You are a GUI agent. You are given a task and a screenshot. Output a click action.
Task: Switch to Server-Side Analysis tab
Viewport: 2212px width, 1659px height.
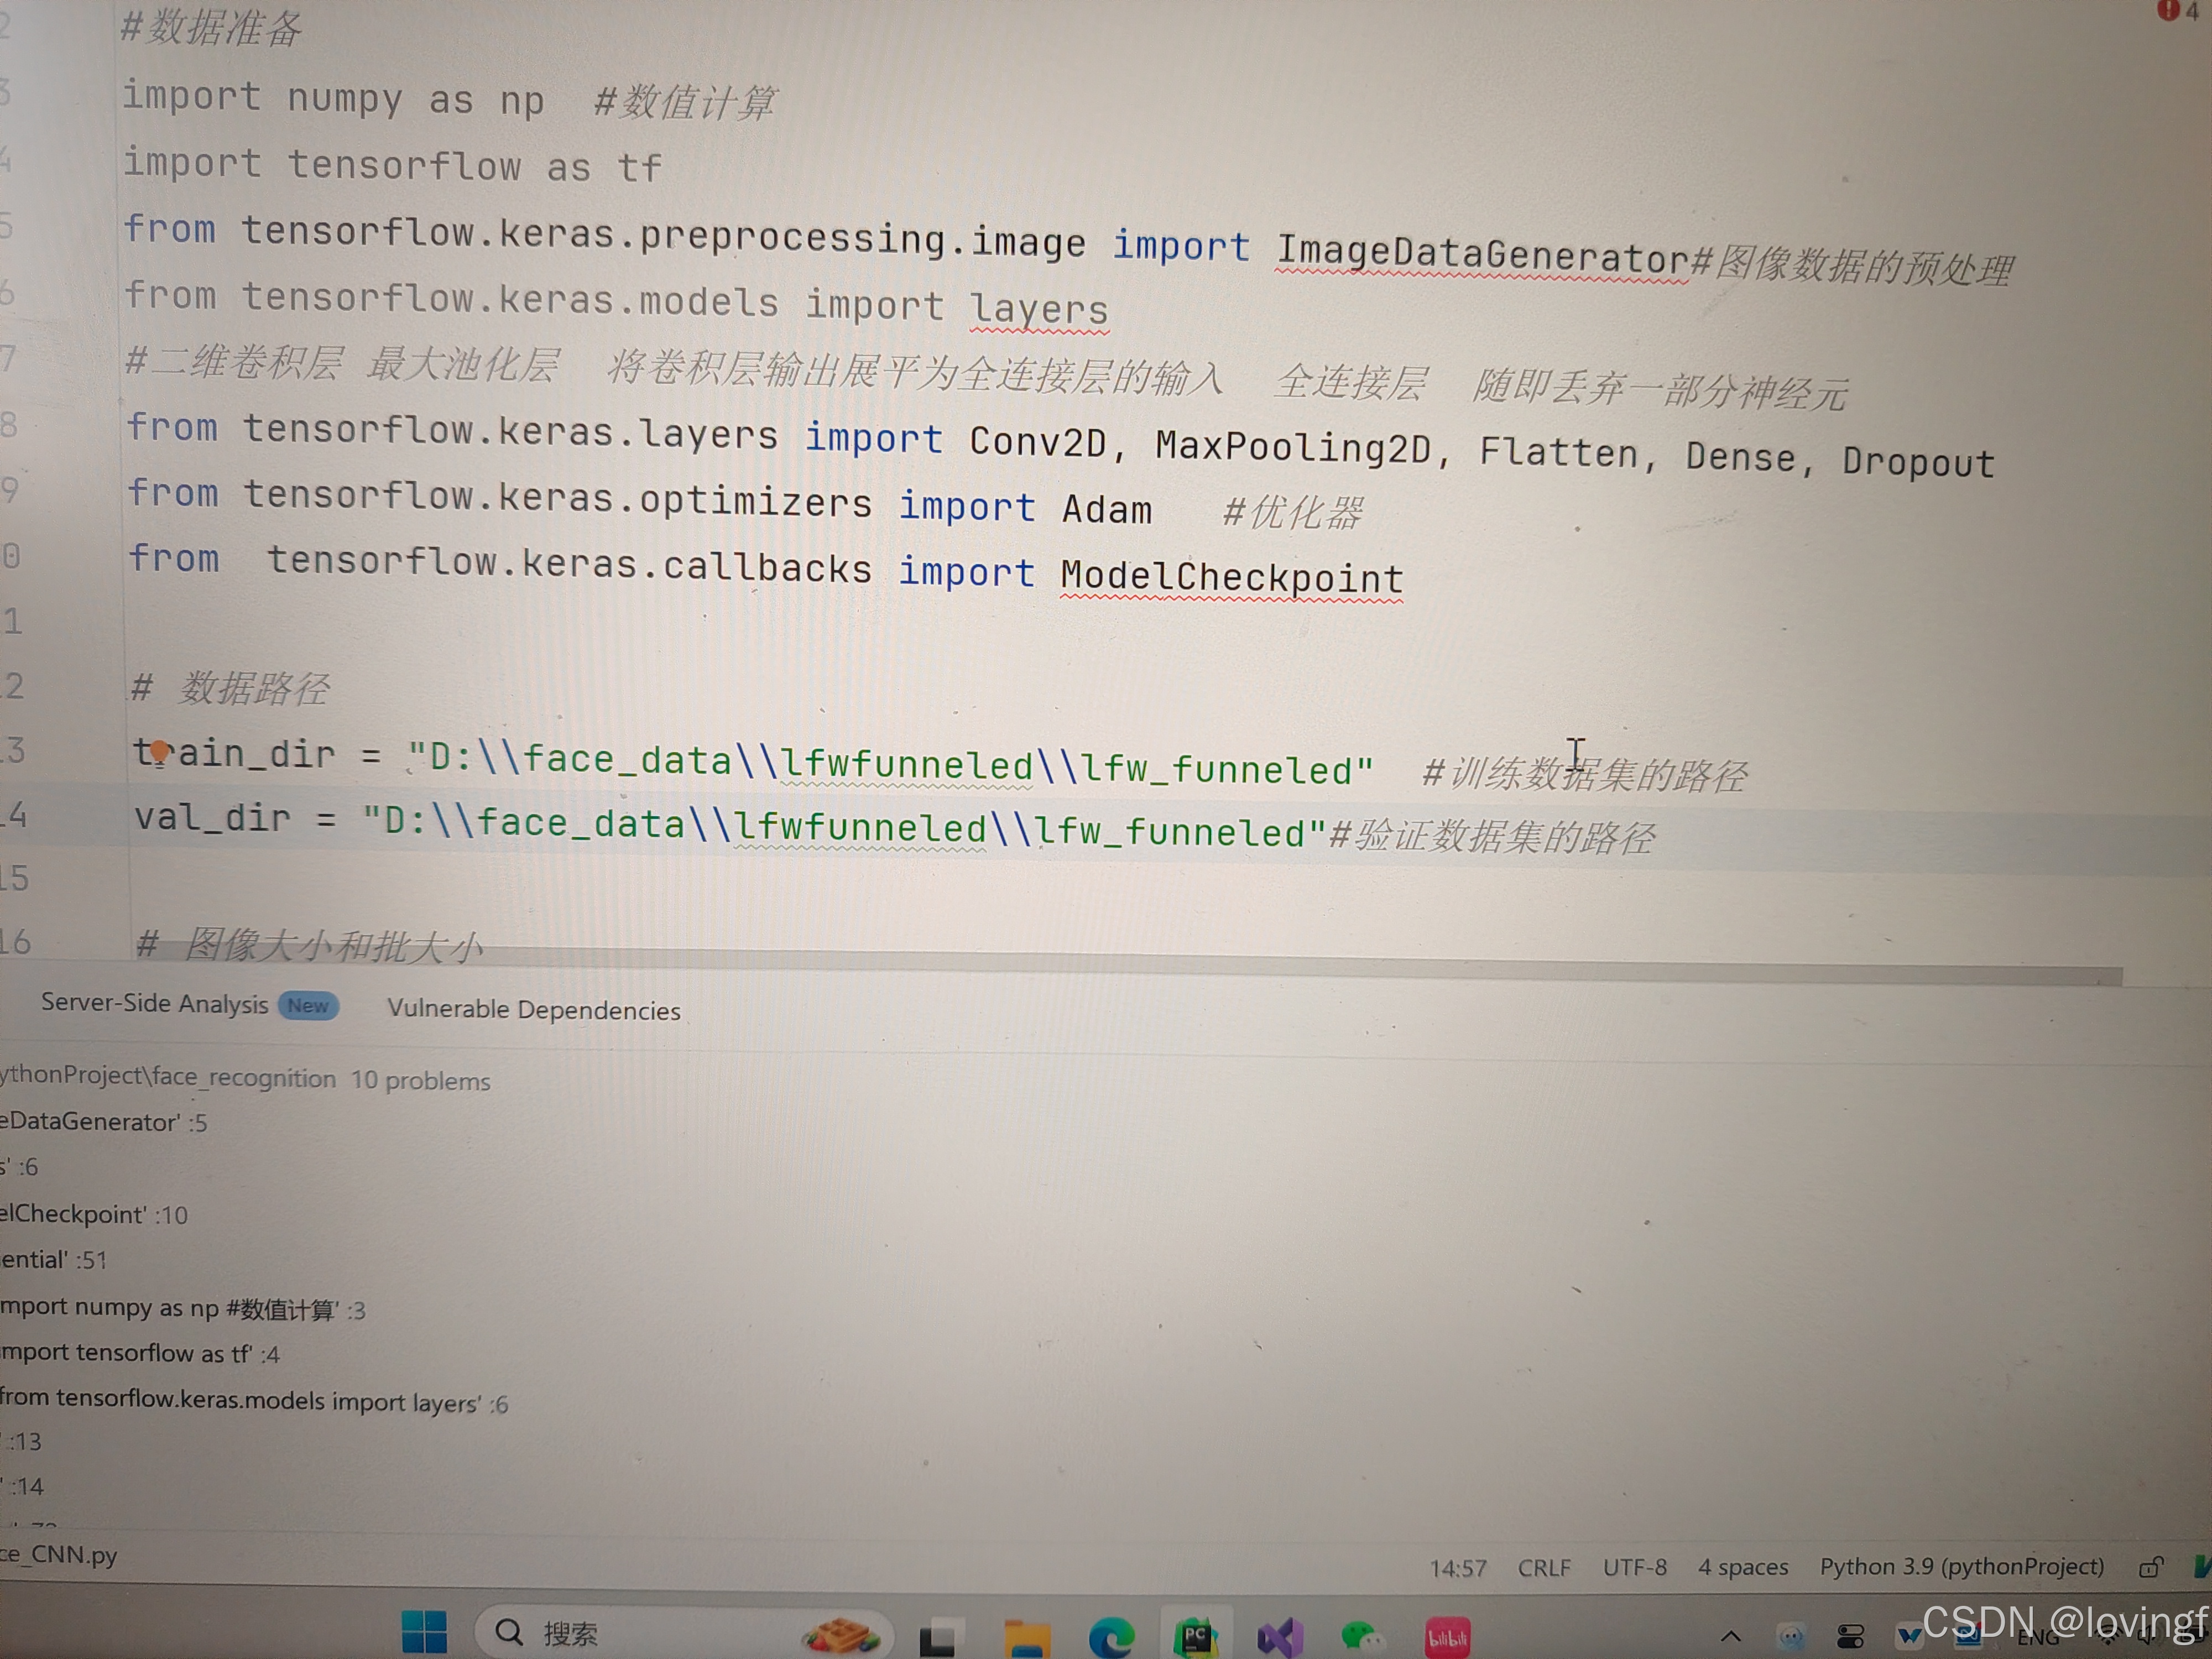point(155,1003)
